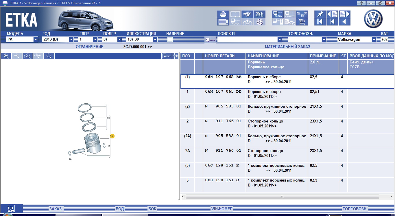This screenshot has width=395, height=216.
Task: Click the bottom ТОРГ.ОБОЗН. tab
Action: [355, 209]
